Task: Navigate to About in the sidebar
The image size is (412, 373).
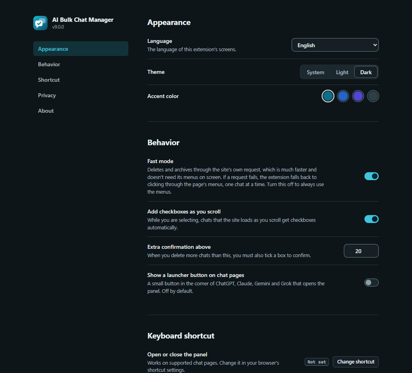Action: (81, 111)
